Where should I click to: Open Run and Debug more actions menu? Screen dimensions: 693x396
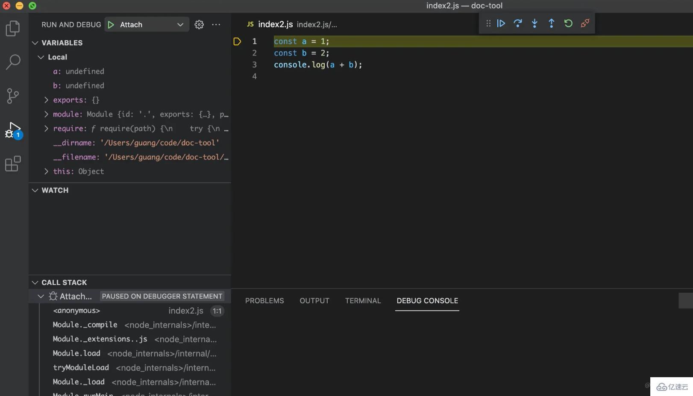coord(216,25)
